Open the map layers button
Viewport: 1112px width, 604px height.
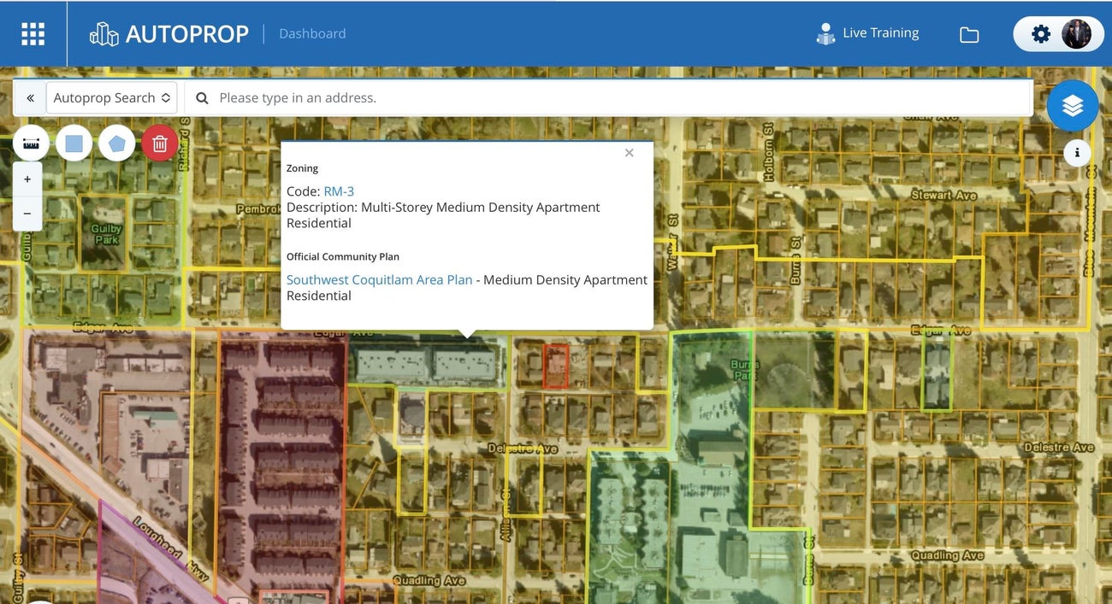[1073, 106]
